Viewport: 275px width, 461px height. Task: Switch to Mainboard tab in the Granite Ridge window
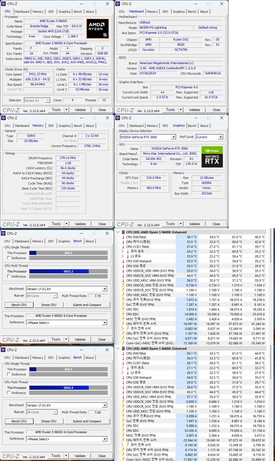pos(22,11)
